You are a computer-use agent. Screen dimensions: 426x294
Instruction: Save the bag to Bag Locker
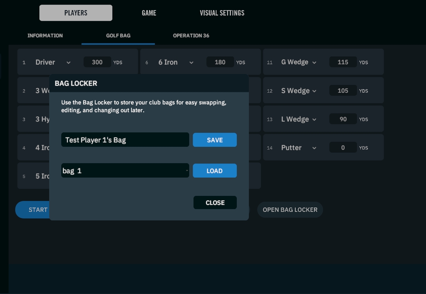(215, 140)
